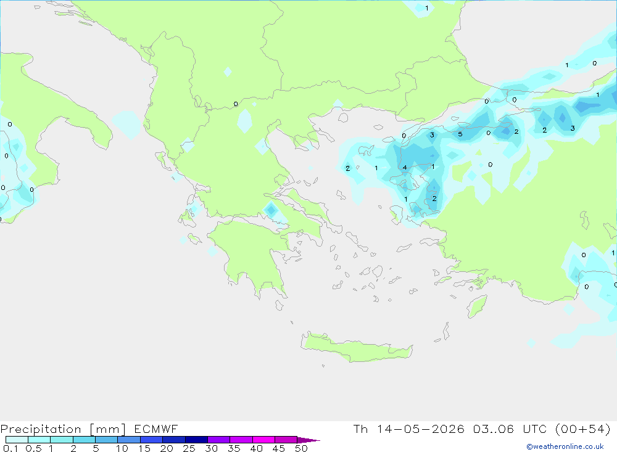Click the '4' precipitation value on the map

click(405, 168)
